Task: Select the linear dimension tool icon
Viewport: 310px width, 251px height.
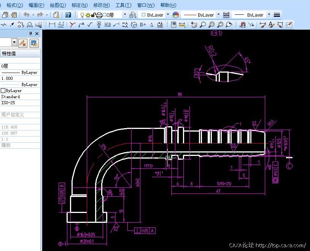Action: [52, 25]
